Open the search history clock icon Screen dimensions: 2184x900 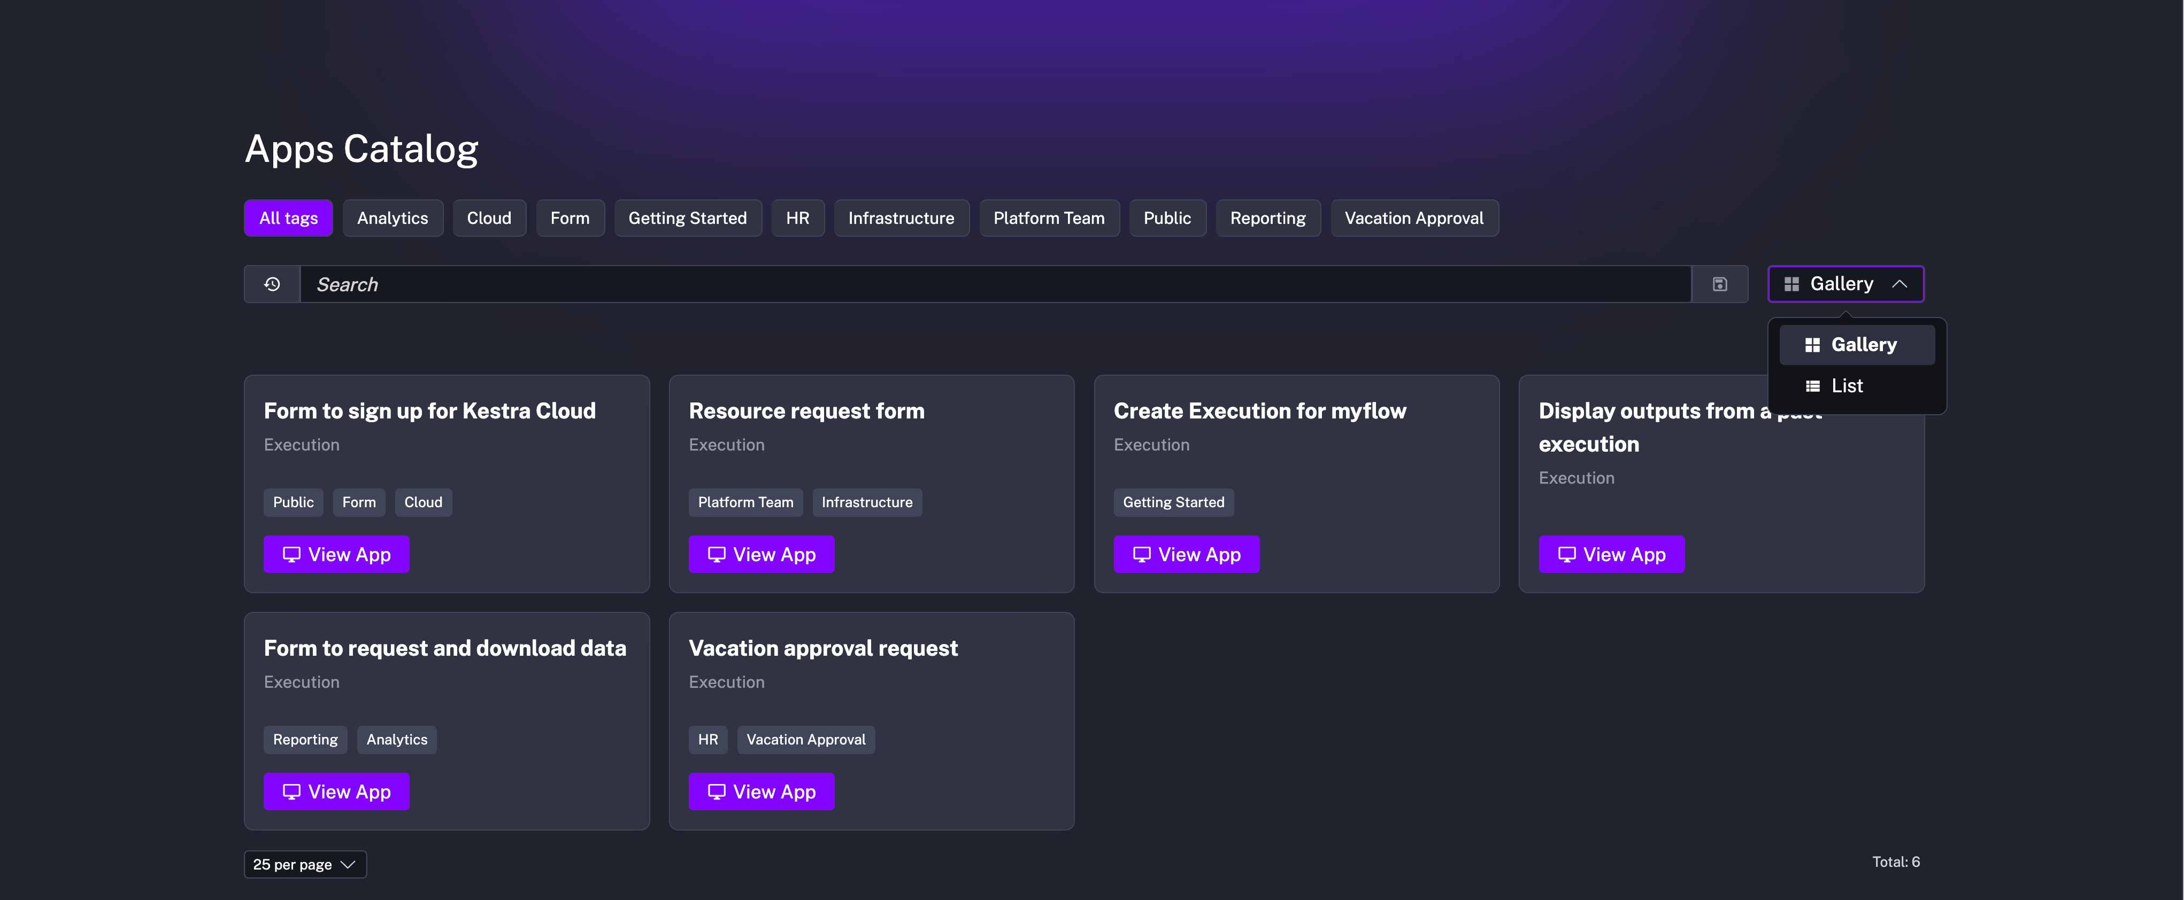coord(272,284)
